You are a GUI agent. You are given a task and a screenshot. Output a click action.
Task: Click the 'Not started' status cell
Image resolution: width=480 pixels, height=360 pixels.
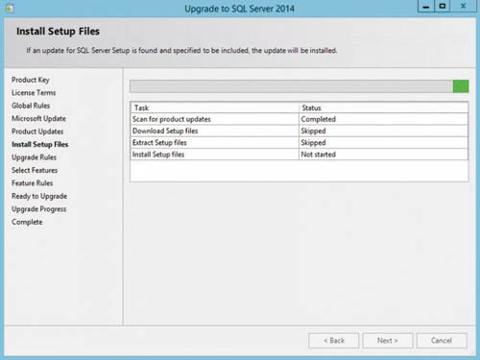tap(383, 155)
